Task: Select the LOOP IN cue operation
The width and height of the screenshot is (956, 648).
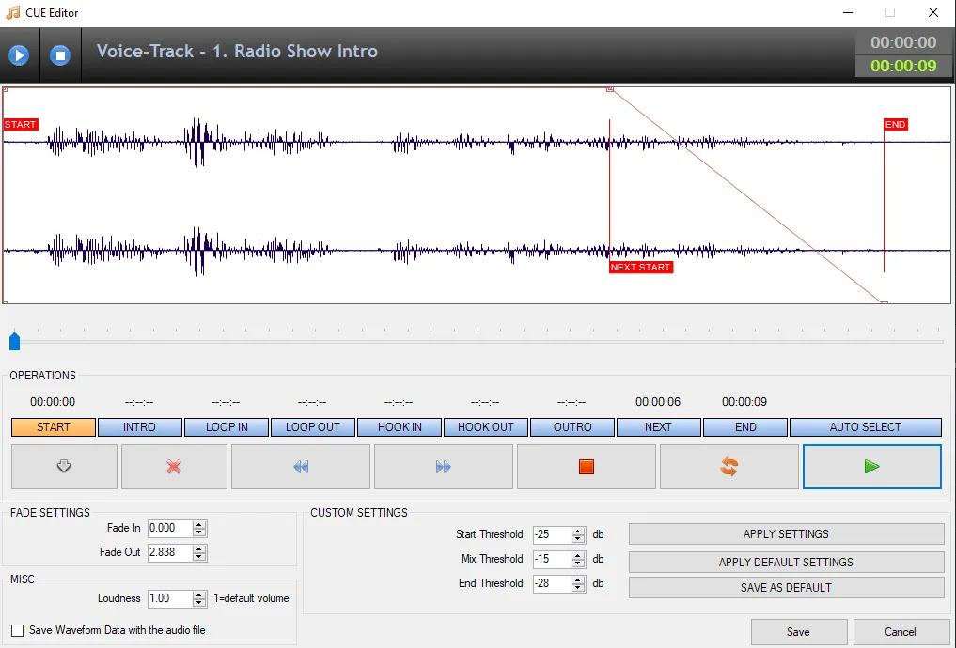Action: pyautogui.click(x=227, y=427)
